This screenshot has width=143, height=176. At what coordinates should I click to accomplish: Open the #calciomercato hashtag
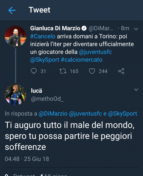(82, 60)
